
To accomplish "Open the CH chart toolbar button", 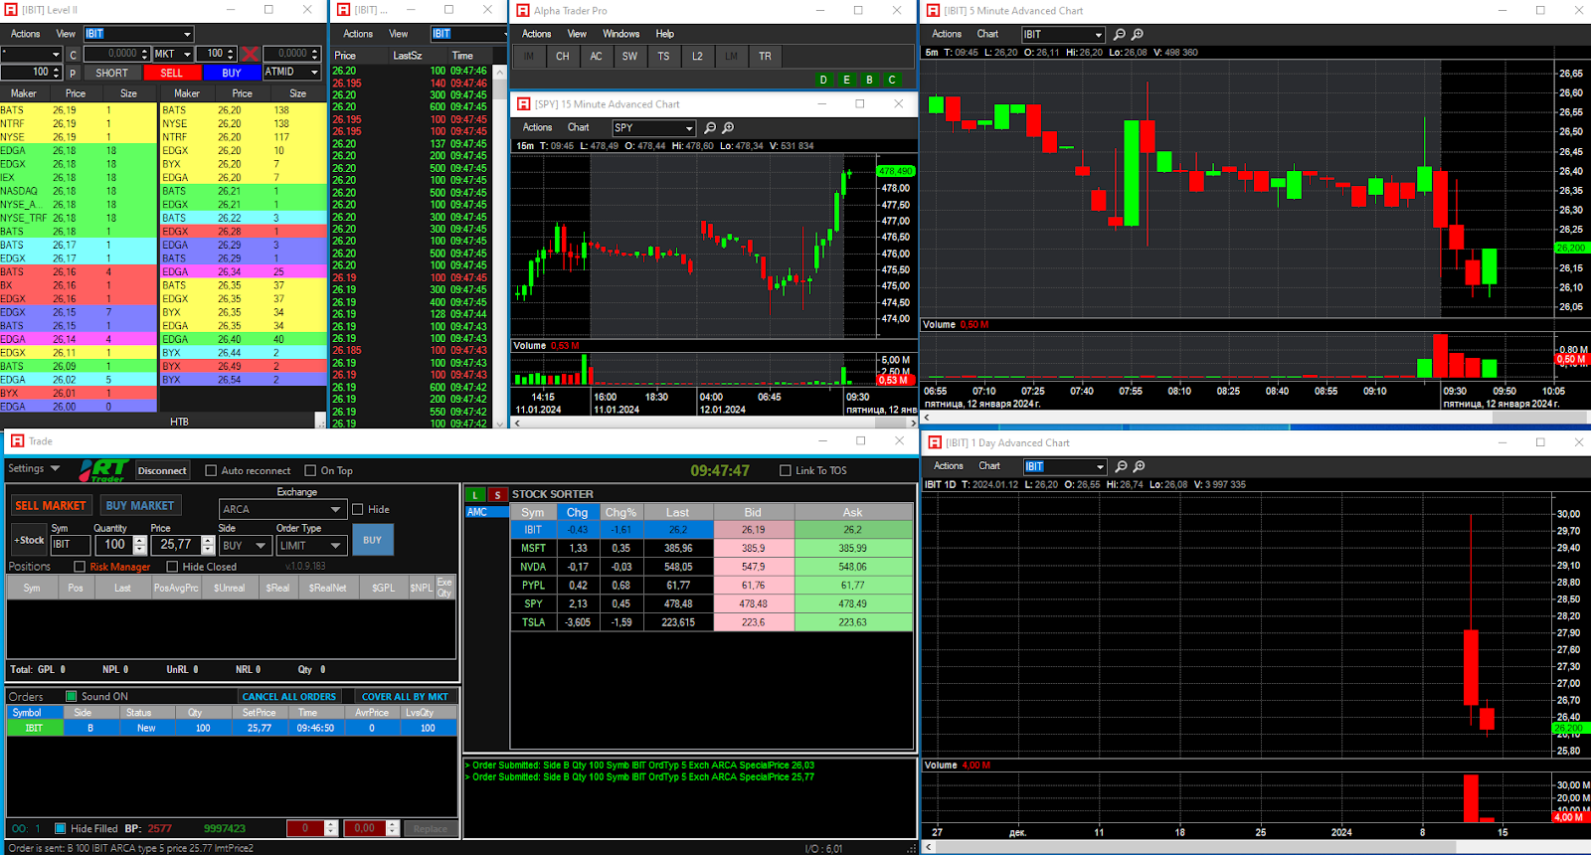I will click(563, 57).
